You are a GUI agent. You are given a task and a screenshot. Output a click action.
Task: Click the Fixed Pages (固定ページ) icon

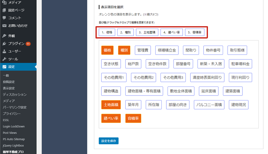(4, 10)
